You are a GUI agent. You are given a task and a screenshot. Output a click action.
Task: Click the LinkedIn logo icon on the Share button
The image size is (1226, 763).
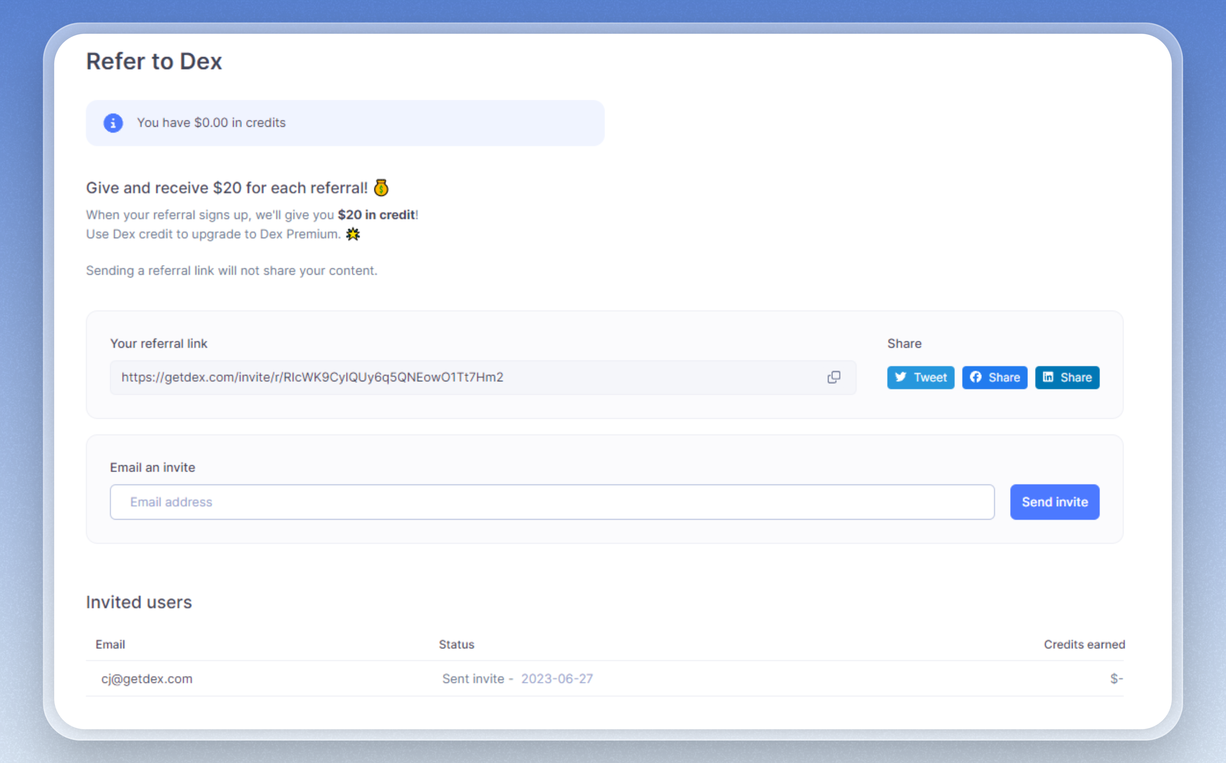click(x=1048, y=377)
